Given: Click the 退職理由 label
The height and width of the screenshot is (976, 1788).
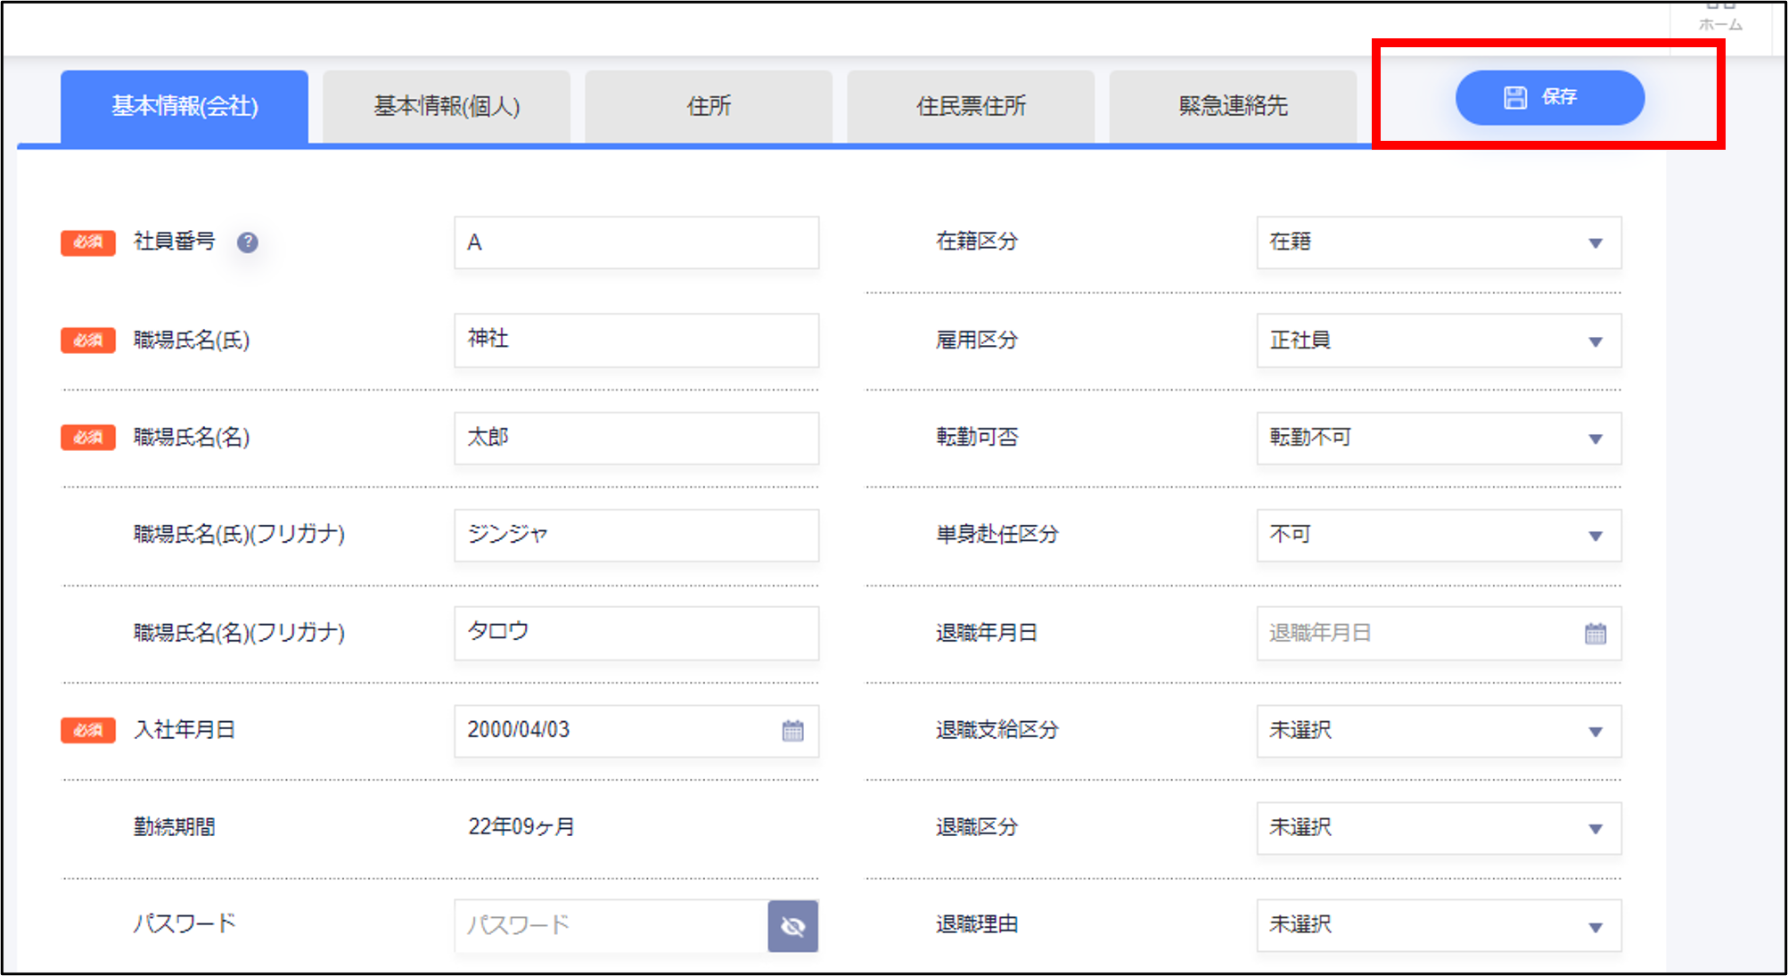Looking at the screenshot, I should (x=977, y=924).
